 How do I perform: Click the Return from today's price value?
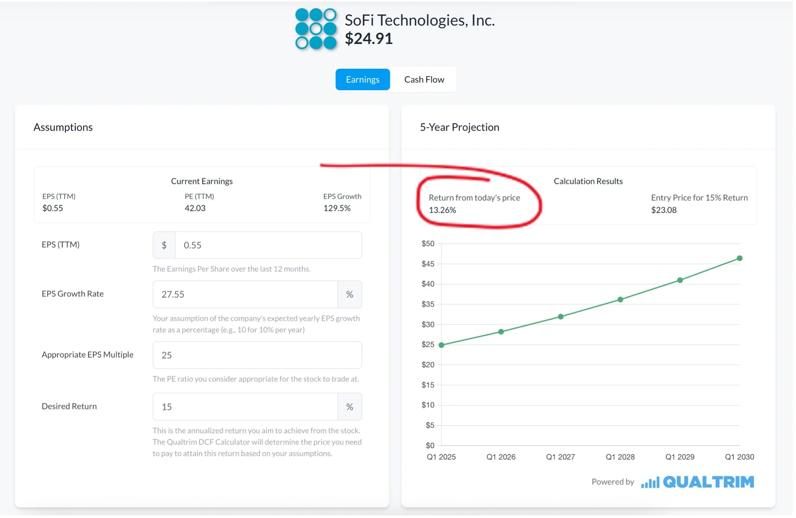[442, 210]
